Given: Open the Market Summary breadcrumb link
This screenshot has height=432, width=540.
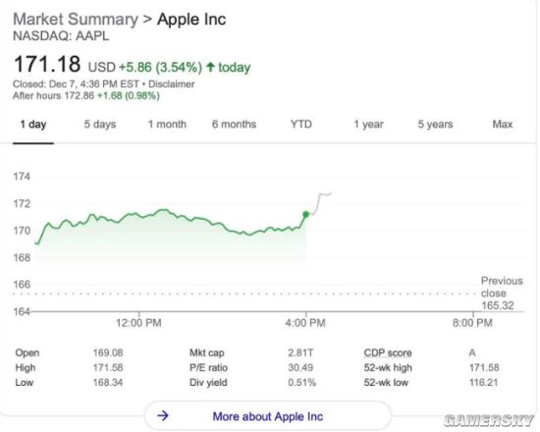Looking at the screenshot, I should (x=76, y=20).
